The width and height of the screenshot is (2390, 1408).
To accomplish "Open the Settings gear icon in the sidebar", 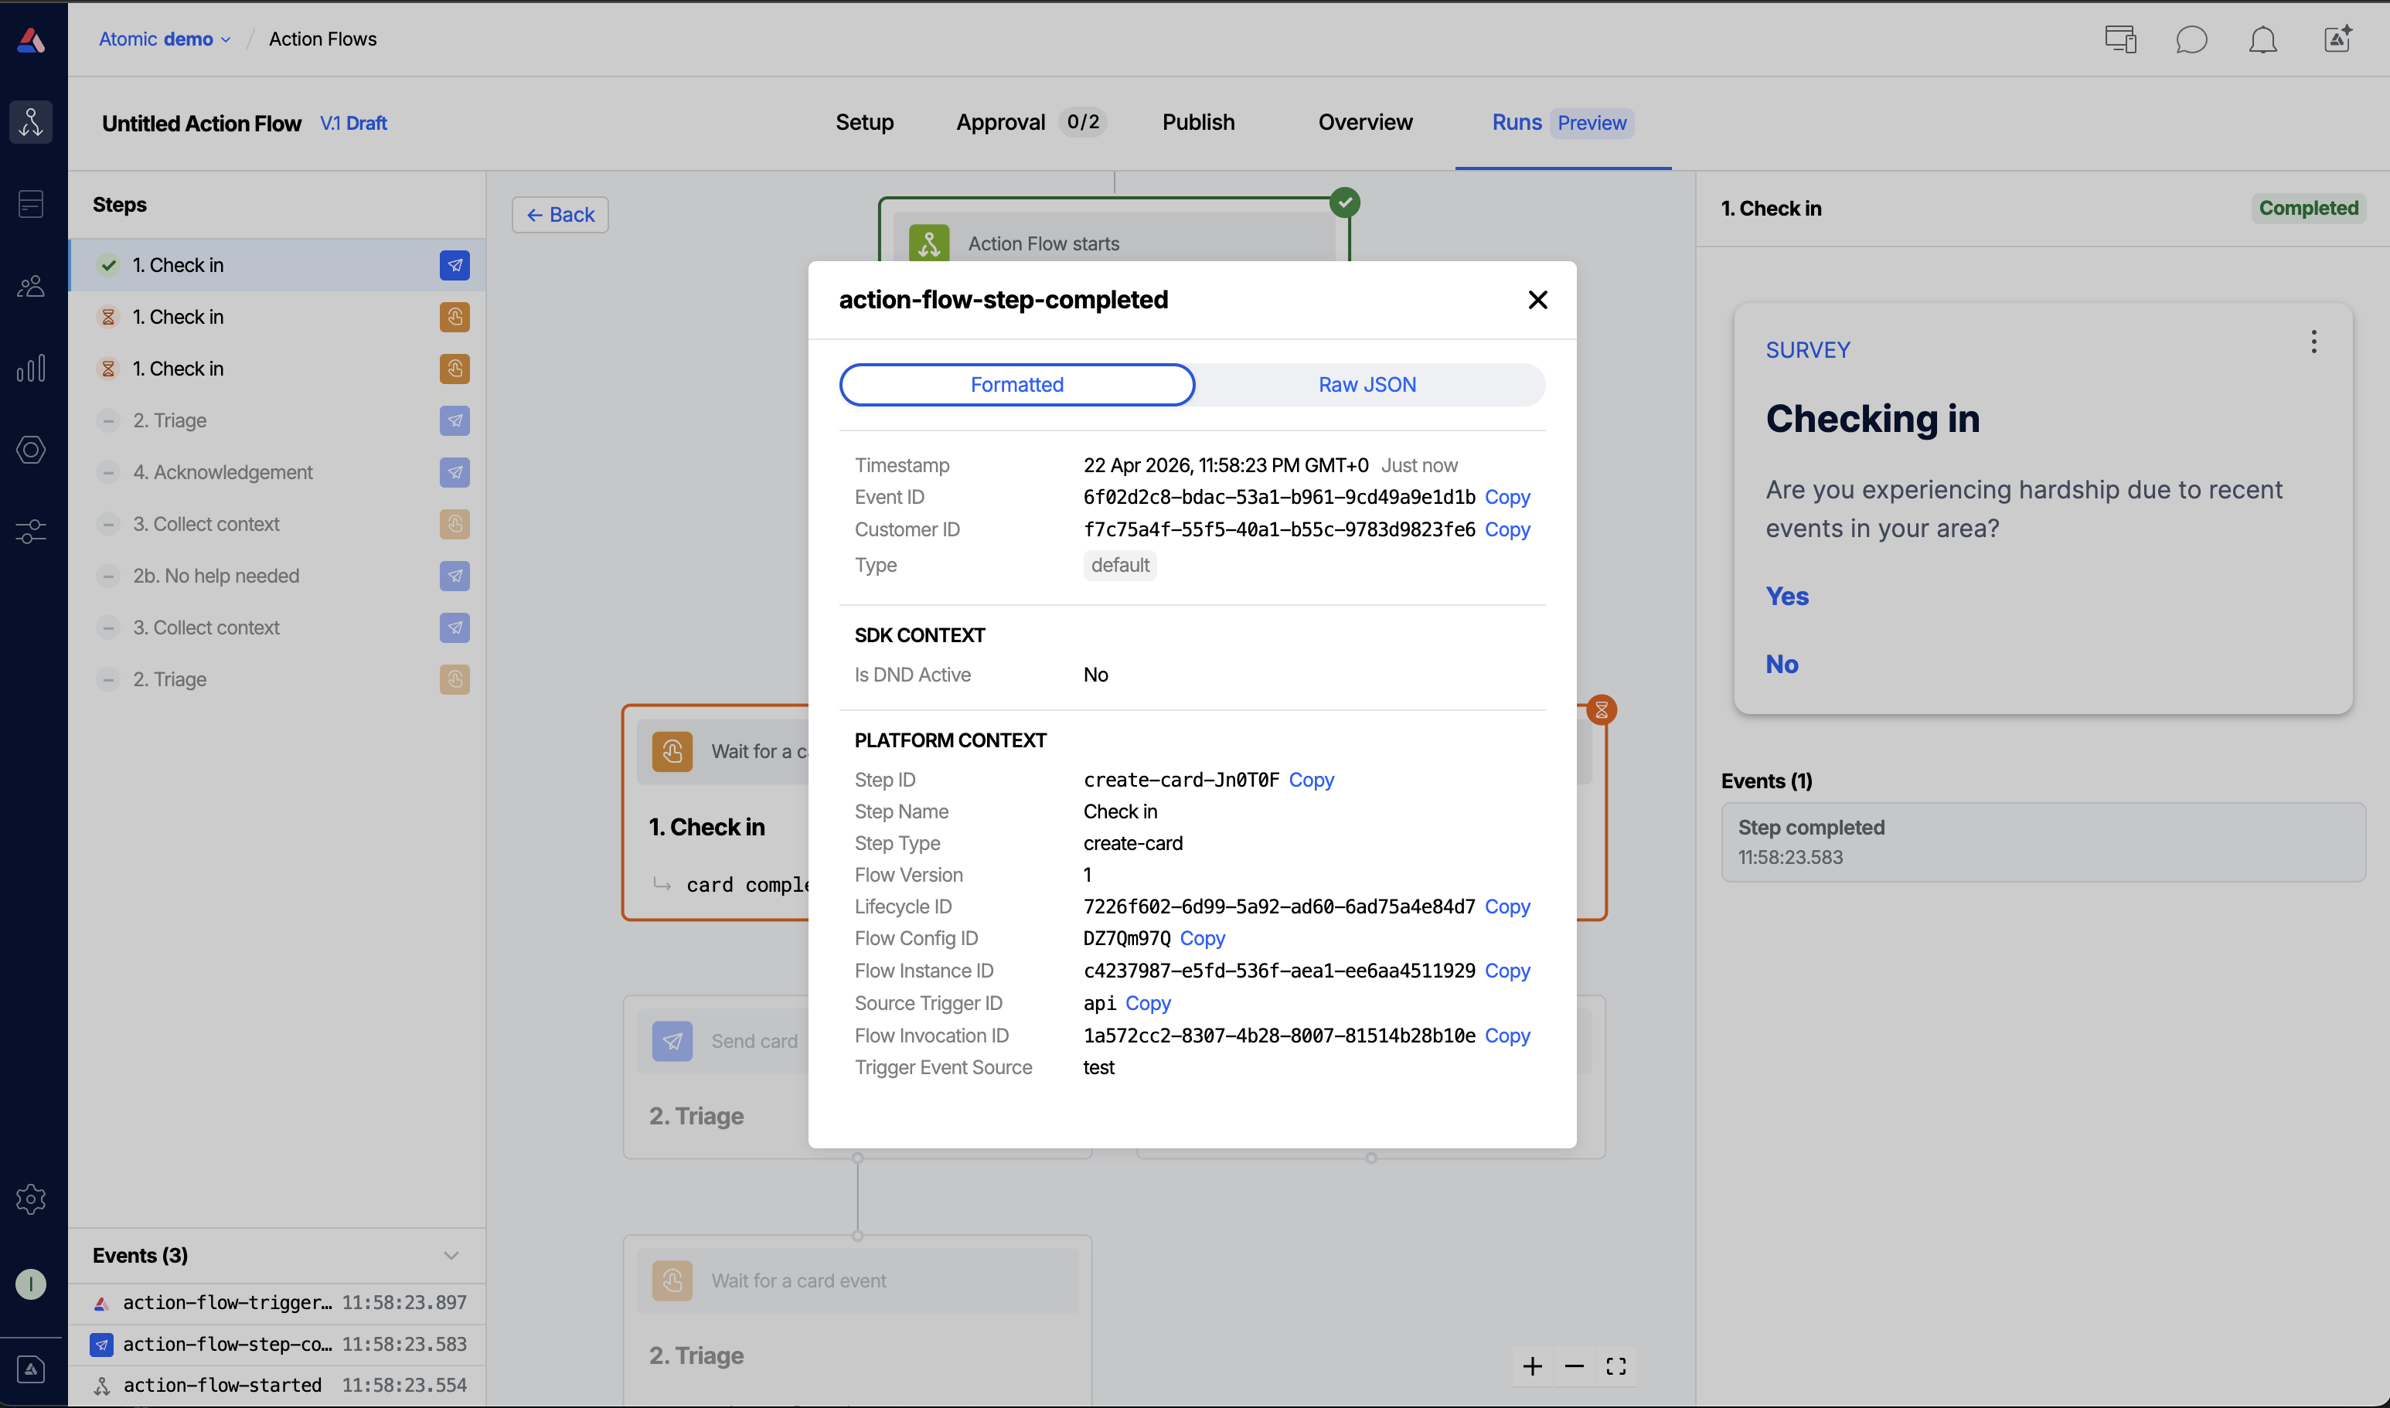I will (32, 1199).
